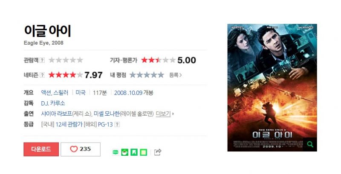341x174 pixels.
Task: Open actor 샤이아 라보프 link
Action: tap(57, 114)
